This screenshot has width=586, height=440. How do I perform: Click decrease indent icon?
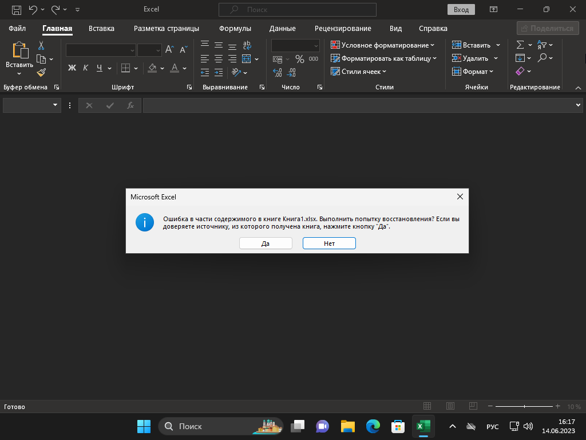click(205, 72)
